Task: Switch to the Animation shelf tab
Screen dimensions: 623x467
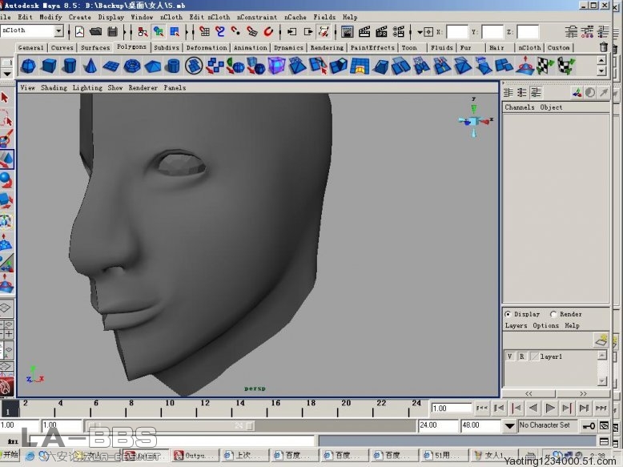Action: (250, 47)
